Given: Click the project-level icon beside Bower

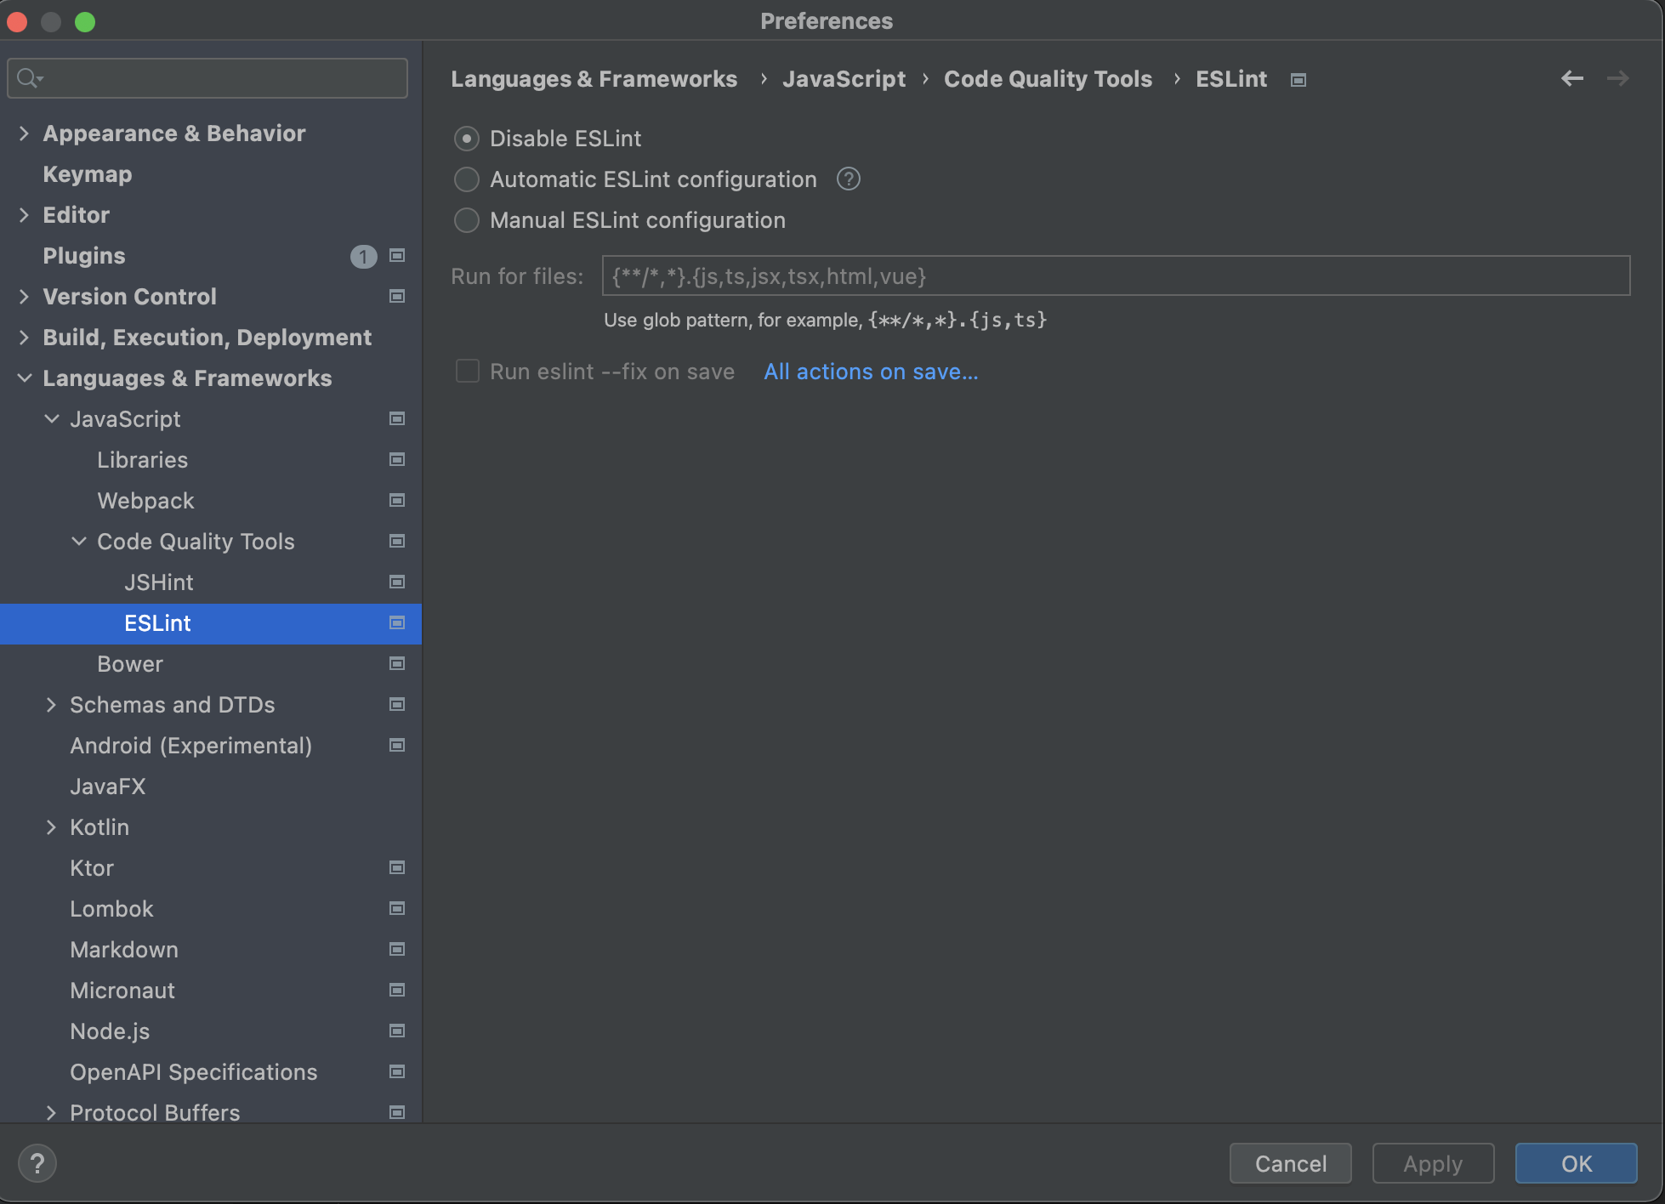Looking at the screenshot, I should click(397, 663).
